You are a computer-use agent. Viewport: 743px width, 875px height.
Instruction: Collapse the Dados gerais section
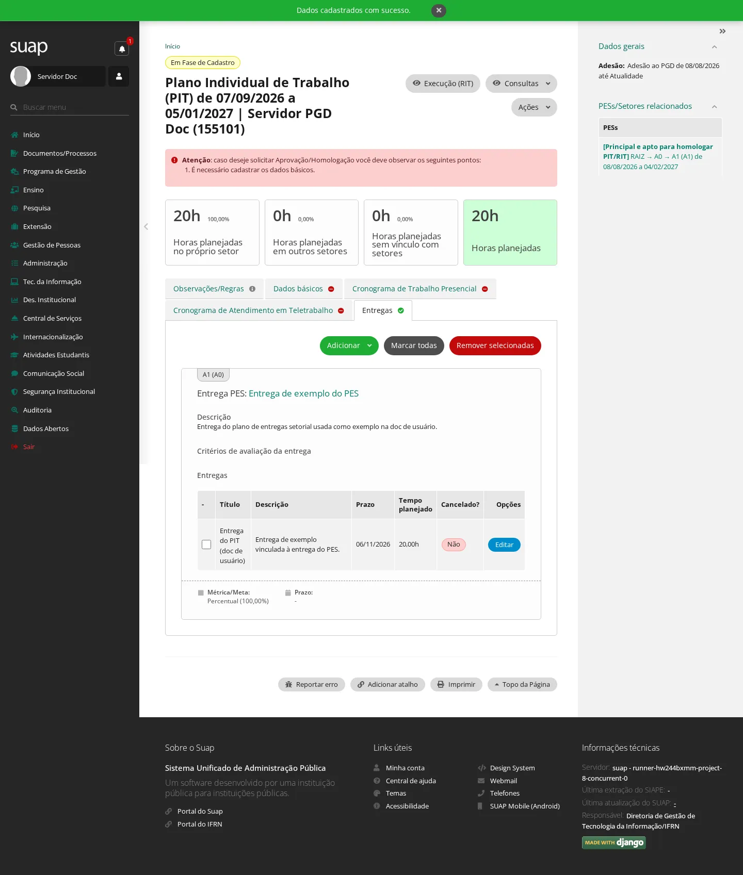pyautogui.click(x=714, y=47)
